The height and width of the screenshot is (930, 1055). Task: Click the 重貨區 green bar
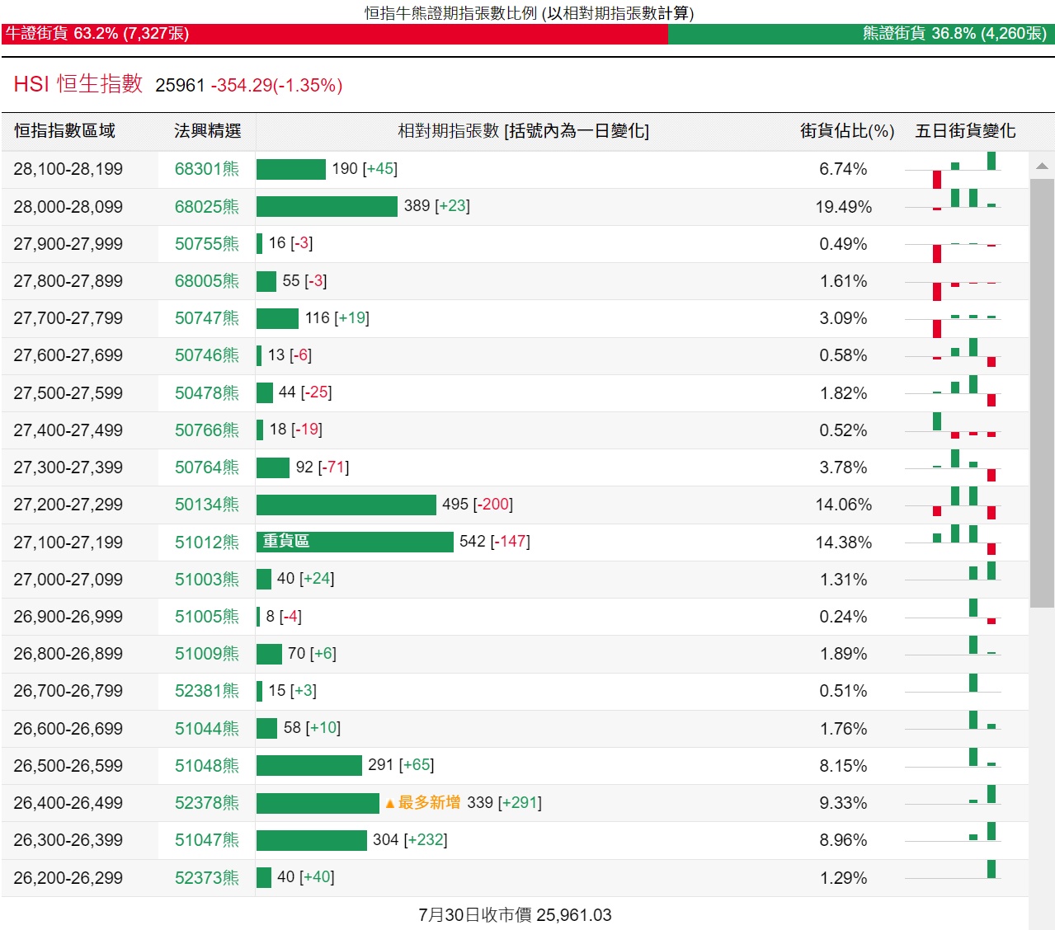pos(355,542)
